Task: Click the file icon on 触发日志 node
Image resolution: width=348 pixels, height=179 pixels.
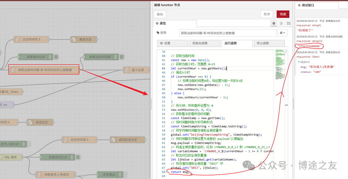Action: 74,40
